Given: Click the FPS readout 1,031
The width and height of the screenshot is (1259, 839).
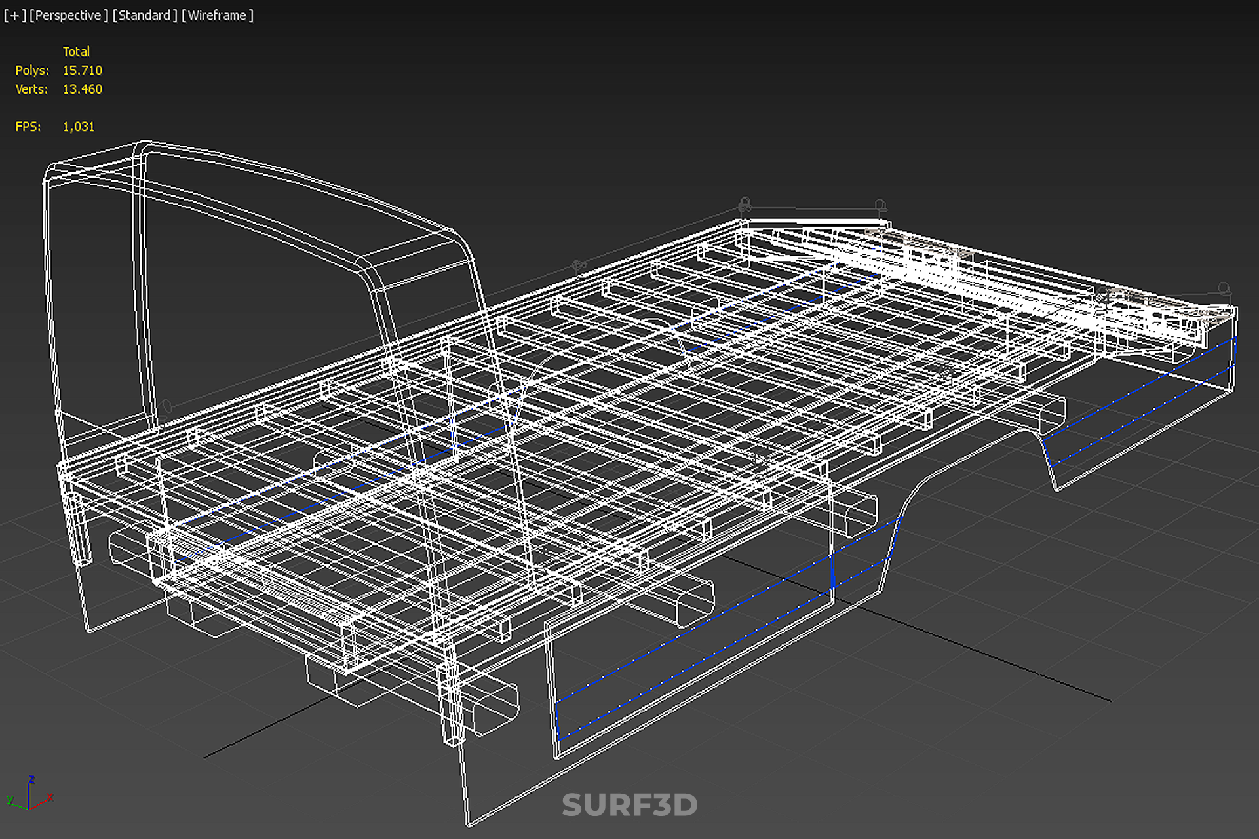Looking at the screenshot, I should pos(79,127).
